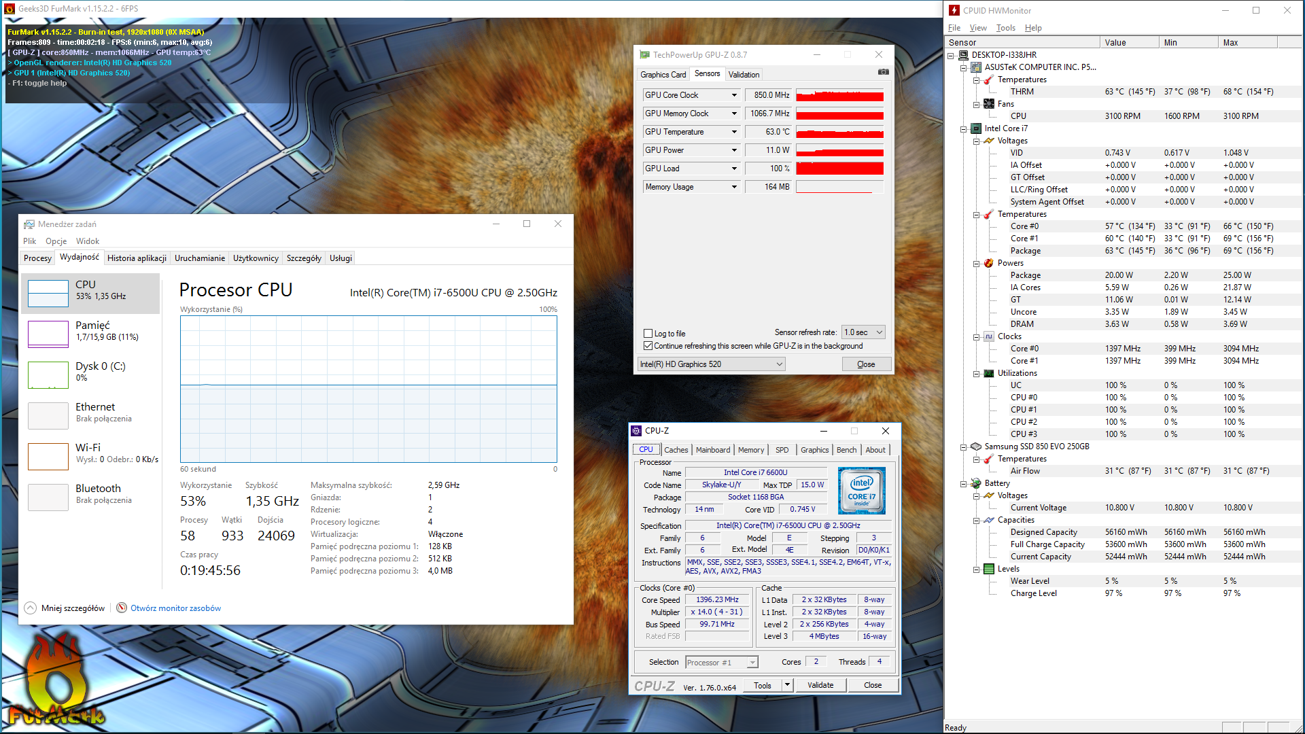Click the CPU-Z Close button
The image size is (1305, 734).
tap(873, 685)
